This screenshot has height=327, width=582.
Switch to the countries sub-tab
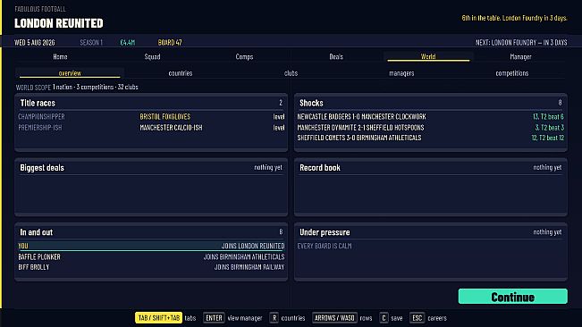point(181,73)
